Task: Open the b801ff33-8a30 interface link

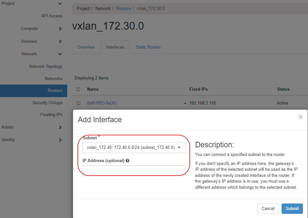Action: 102,103
